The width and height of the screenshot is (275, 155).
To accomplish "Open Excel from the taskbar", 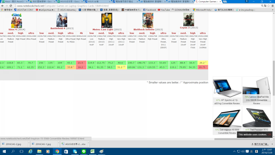I will pyautogui.click(x=92, y=151).
